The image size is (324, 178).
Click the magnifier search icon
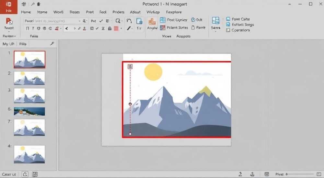click(118, 21)
